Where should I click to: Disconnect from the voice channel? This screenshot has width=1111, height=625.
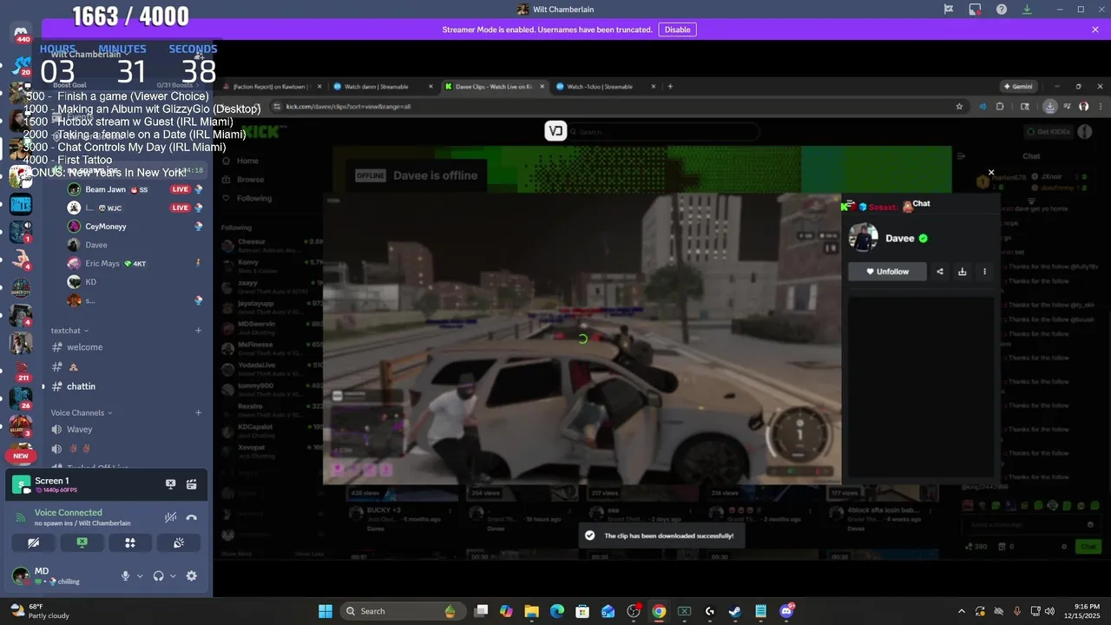point(192,517)
